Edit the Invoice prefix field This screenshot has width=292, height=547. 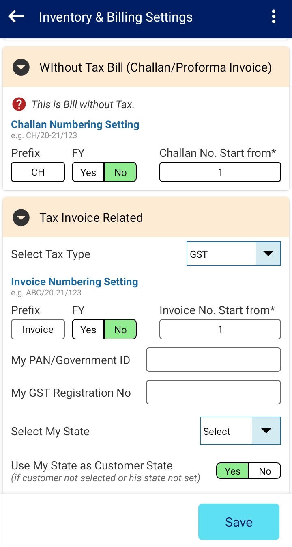click(x=38, y=329)
